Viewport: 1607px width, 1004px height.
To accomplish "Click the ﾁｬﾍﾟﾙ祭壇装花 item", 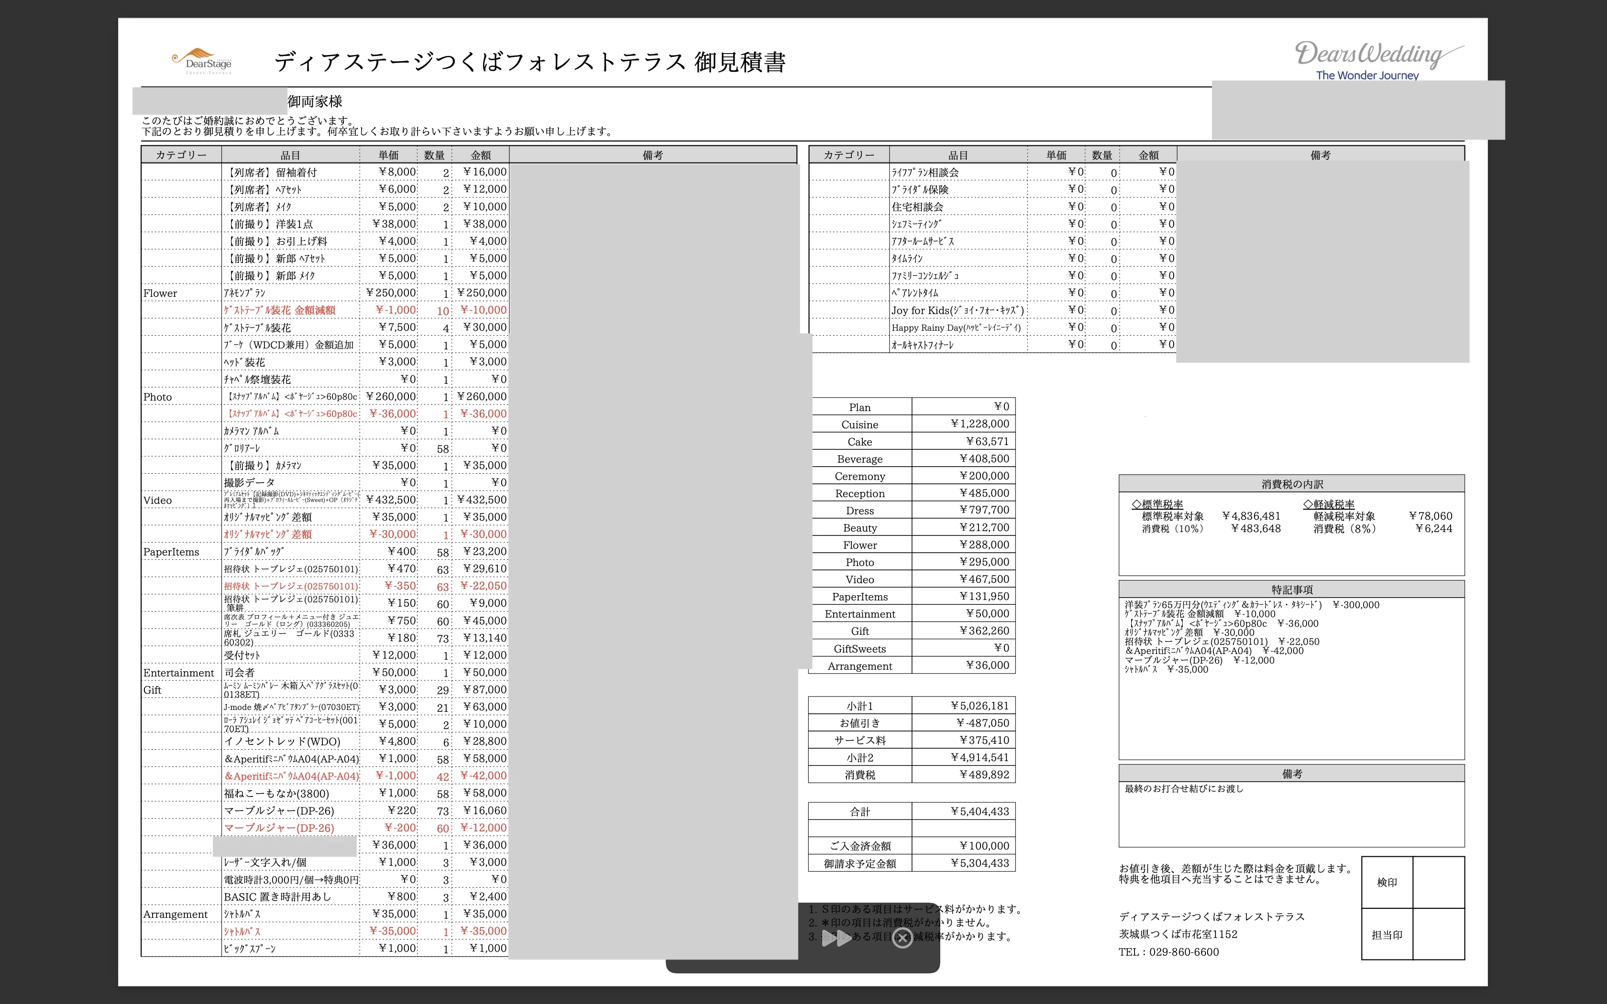I will 257,379.
